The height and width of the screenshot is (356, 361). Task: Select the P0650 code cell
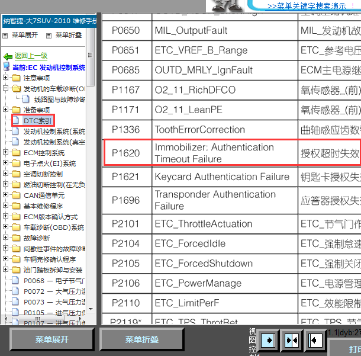click(126, 30)
